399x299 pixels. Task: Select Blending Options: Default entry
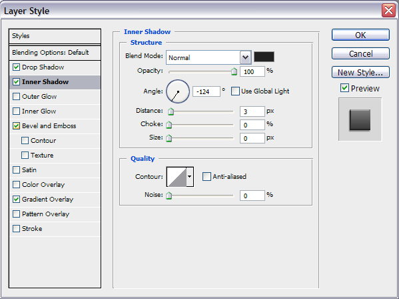click(x=55, y=53)
